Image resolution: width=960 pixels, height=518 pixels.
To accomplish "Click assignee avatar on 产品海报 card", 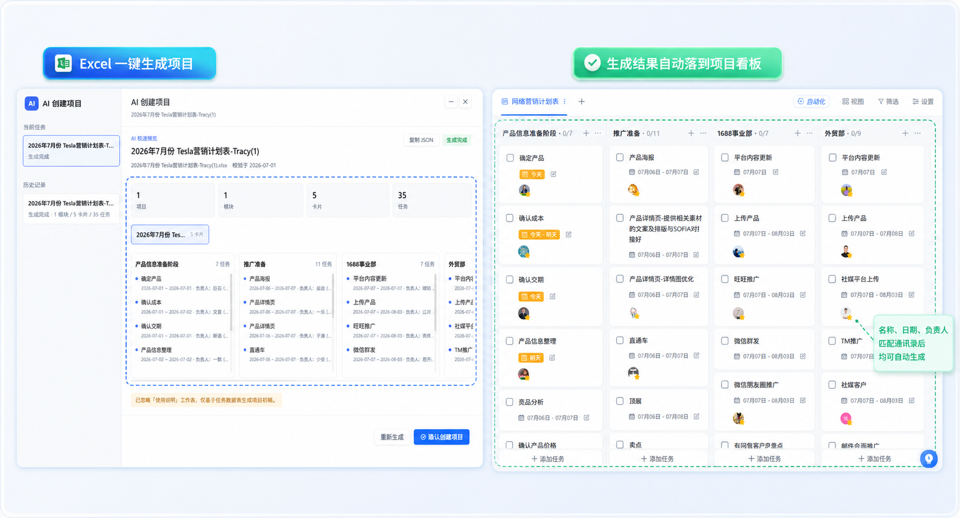I will pos(633,190).
